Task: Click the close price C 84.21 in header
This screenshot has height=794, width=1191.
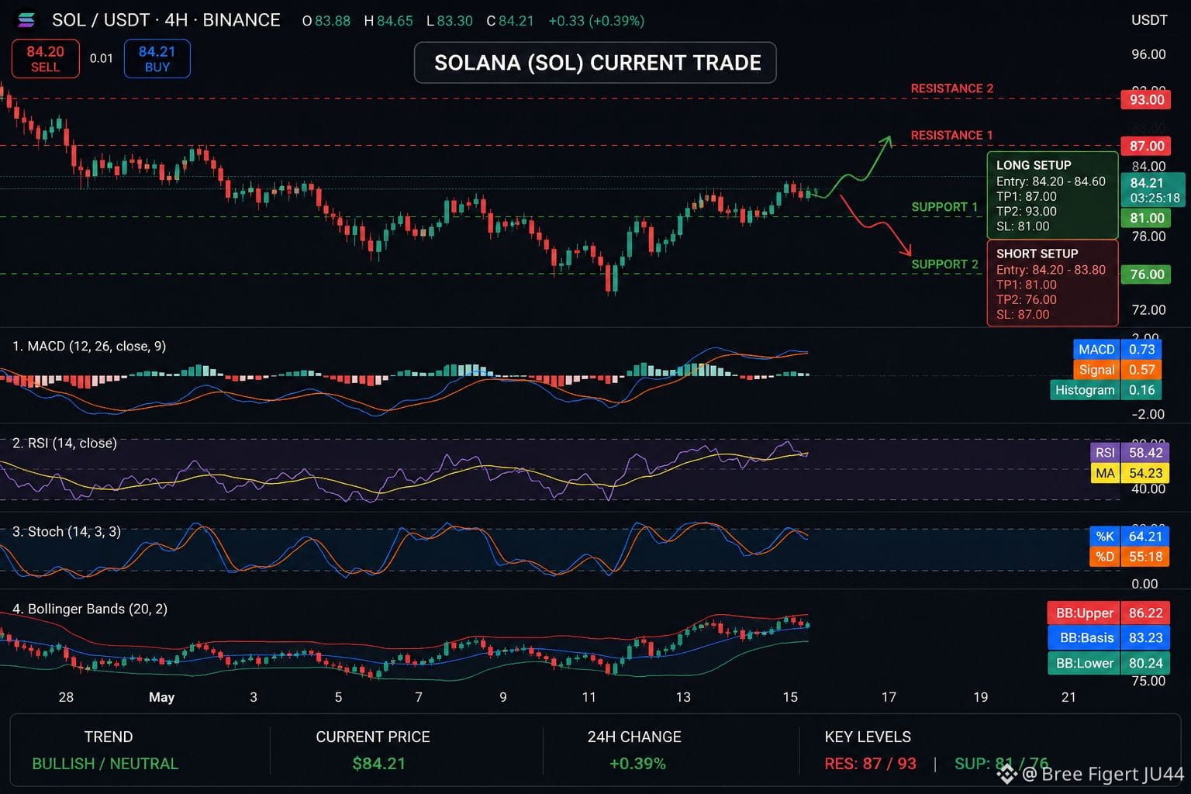Action: pos(510,21)
